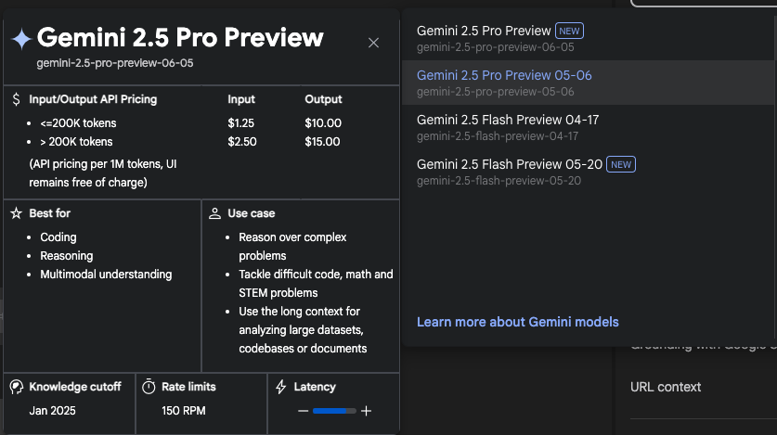Click the Input column header
777x435 pixels.
coord(241,99)
